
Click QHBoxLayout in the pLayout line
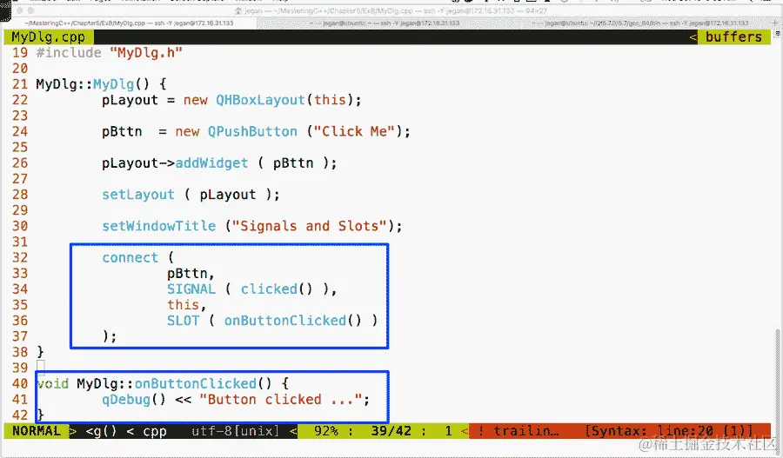point(260,100)
